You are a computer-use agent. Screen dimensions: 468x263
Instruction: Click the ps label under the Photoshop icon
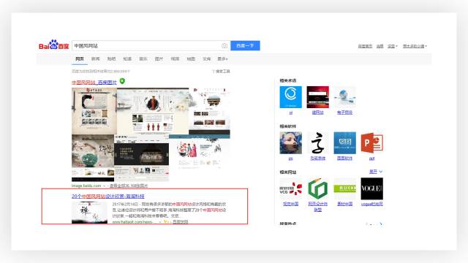pyautogui.click(x=290, y=159)
